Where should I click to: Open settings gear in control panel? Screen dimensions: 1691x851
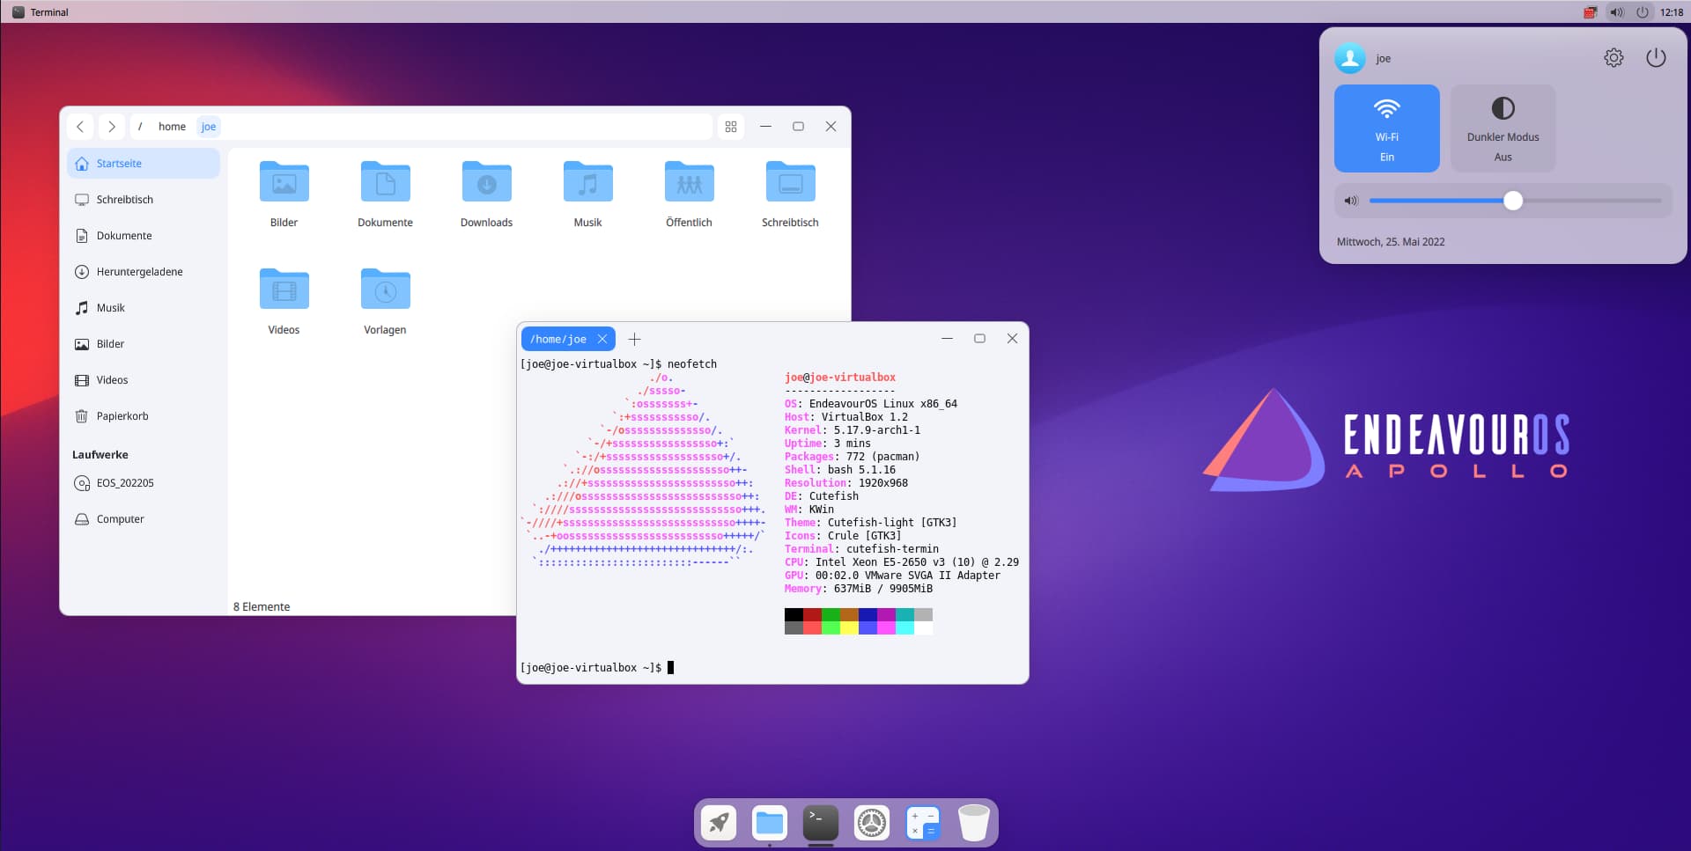pyautogui.click(x=1613, y=58)
